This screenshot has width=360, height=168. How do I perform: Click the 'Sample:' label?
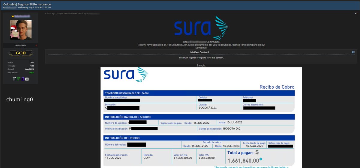[x=201, y=65]
